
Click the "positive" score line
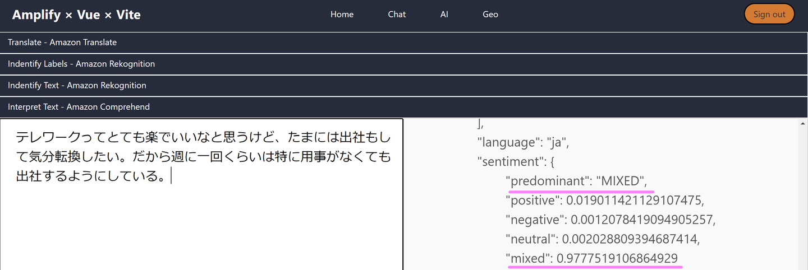[604, 200]
